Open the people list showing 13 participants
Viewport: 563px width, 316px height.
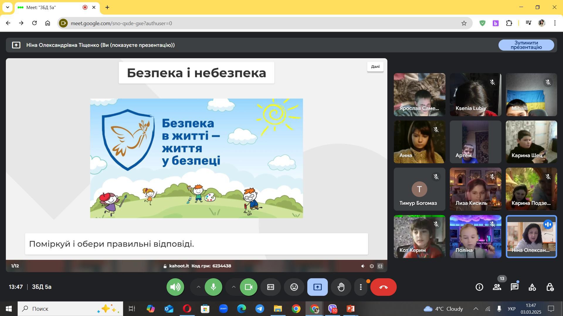tap(497, 287)
